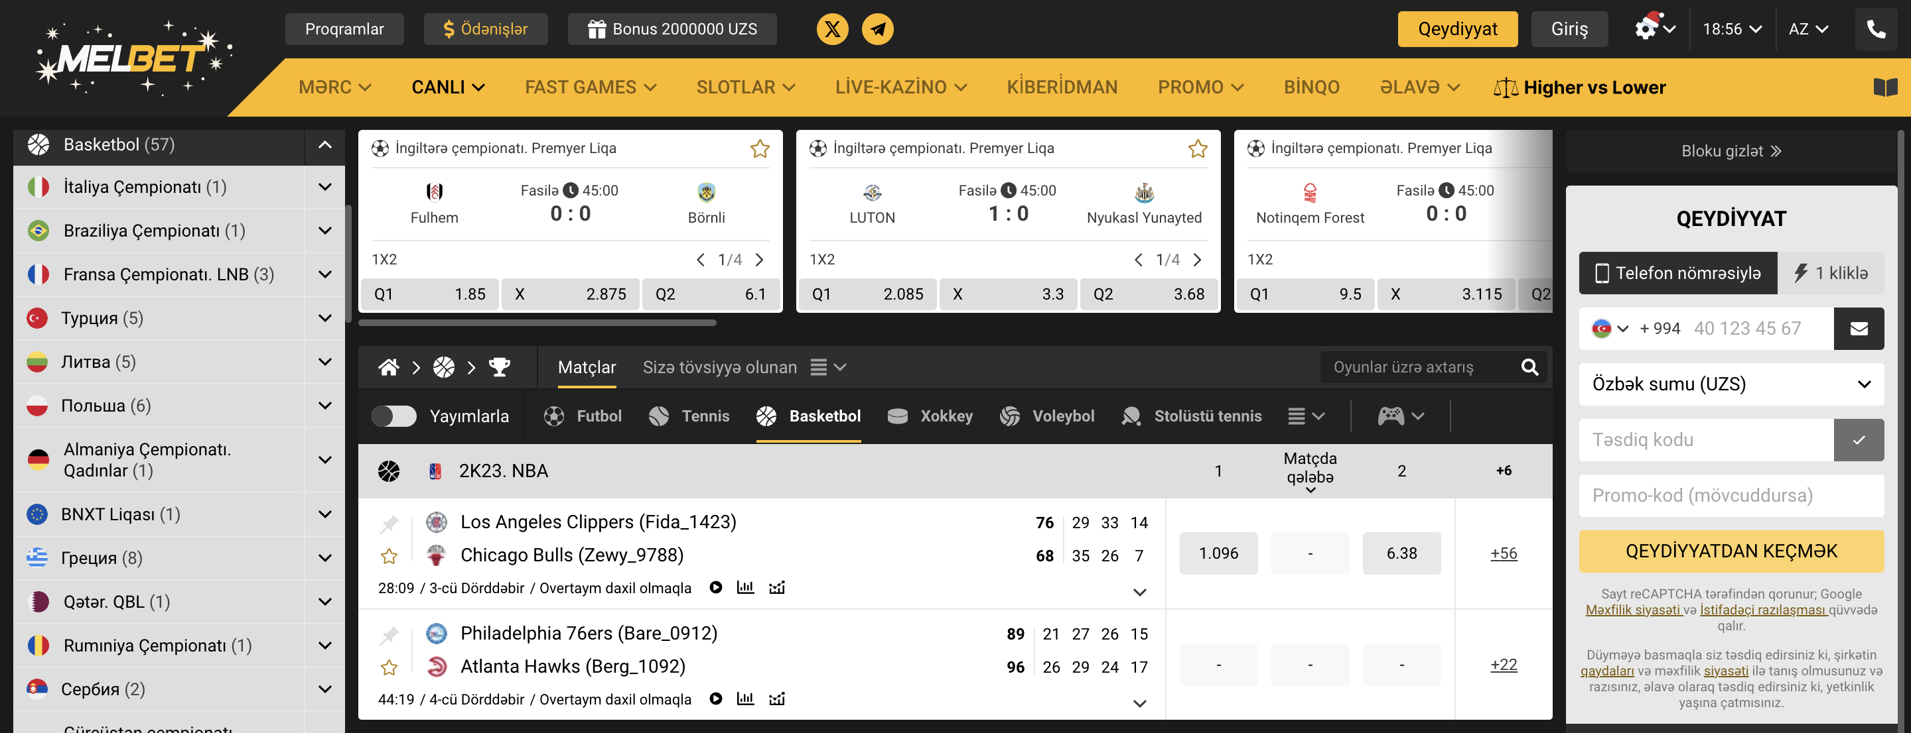The image size is (1911, 733).
Task: Go to home icon in breadcrumb
Action: (x=389, y=367)
